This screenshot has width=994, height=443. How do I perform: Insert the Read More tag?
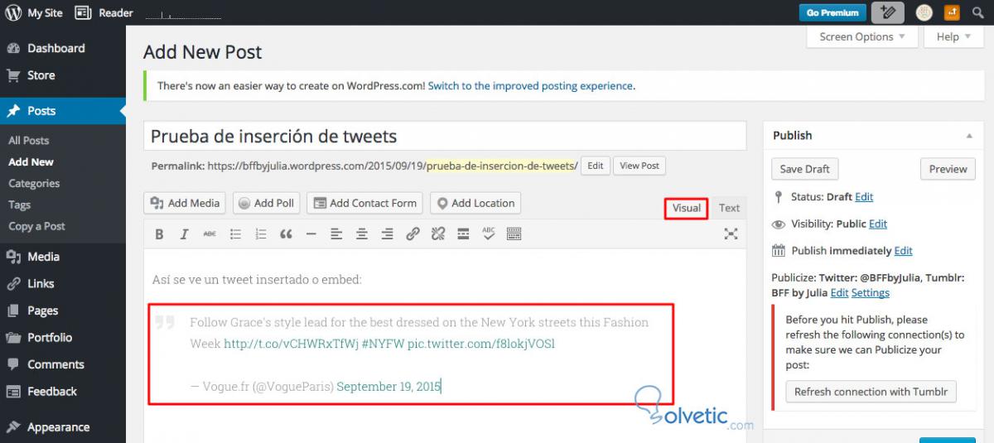[463, 234]
